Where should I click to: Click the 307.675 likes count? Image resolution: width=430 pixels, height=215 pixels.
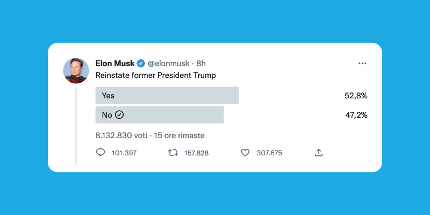click(269, 153)
